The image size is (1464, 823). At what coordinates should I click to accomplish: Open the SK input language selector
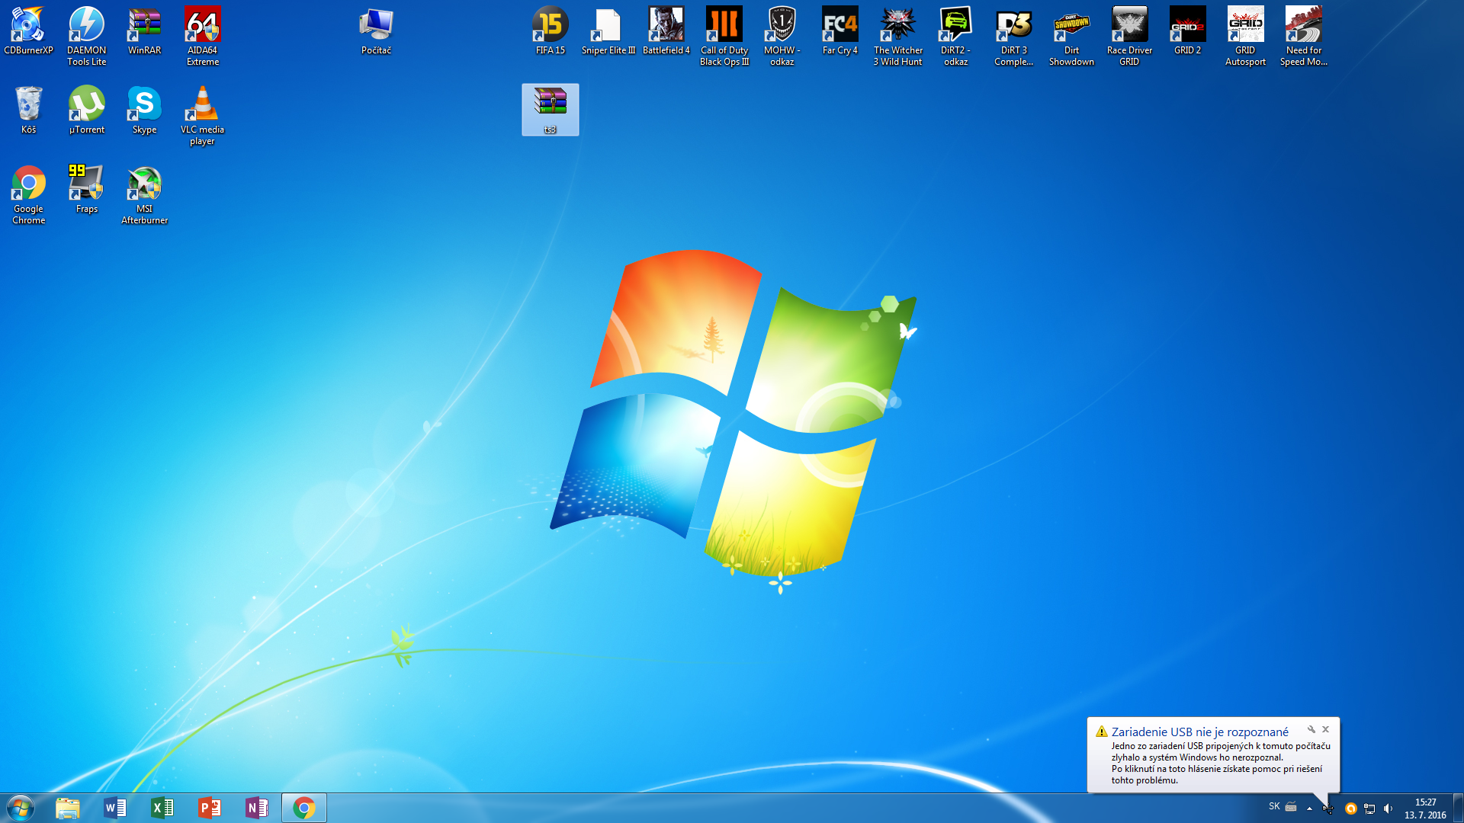coord(1274,806)
